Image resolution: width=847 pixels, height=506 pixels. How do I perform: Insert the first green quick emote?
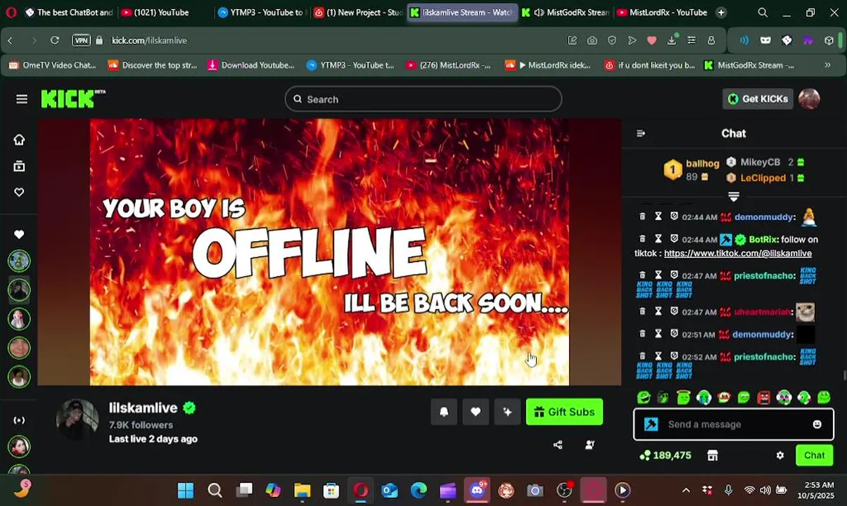click(x=644, y=398)
